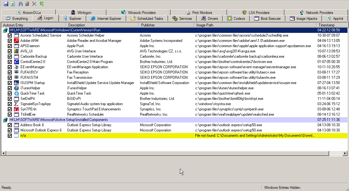Click the Refresh toolbar icon

(13, 4)
